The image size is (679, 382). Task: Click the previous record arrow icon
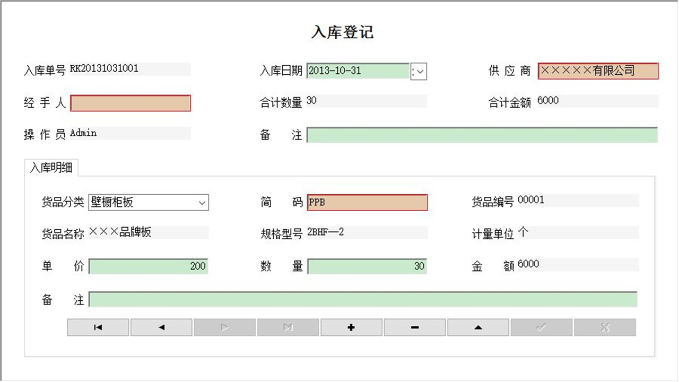(161, 327)
